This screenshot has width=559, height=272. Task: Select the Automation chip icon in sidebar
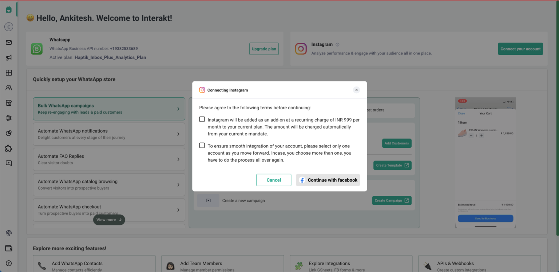8,118
